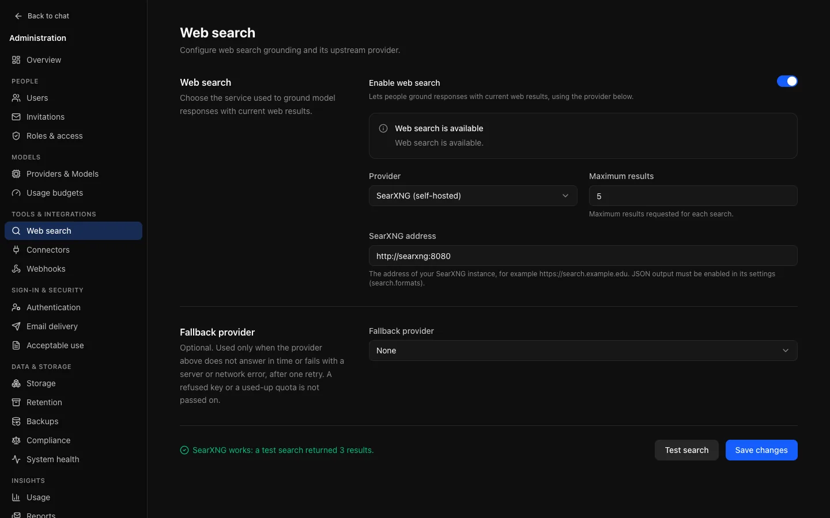Click the 'SearXNG works: a test search returned 3 results.' message
This screenshot has height=518, width=830.
283,450
